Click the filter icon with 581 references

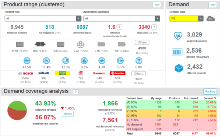[x=122, y=45]
